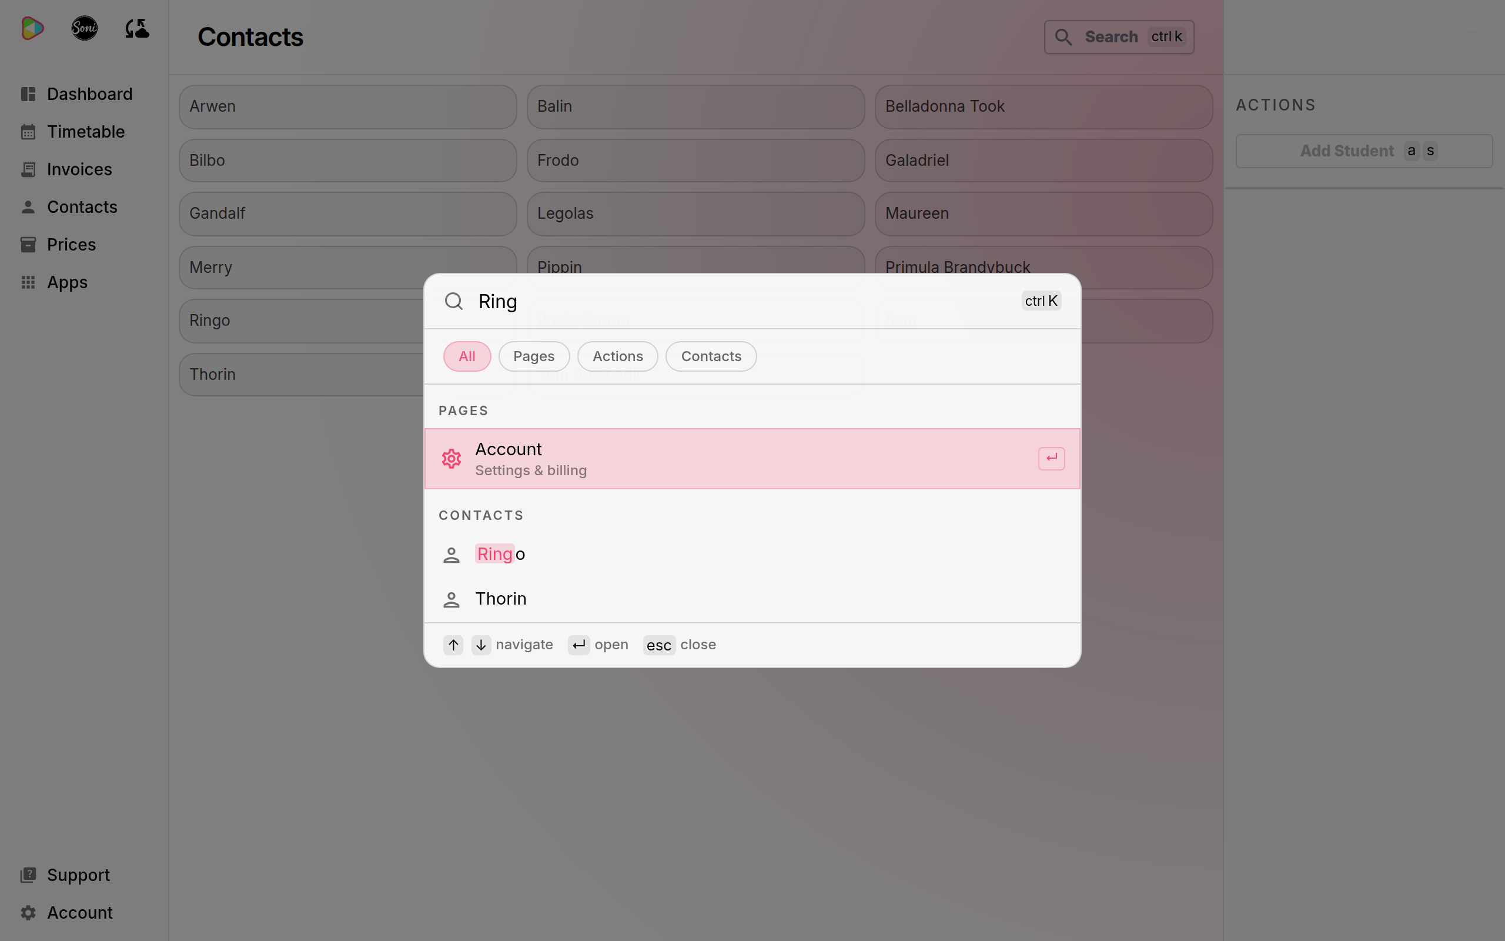Open the Ringo contact search result
1505x941 pixels.
coord(752,555)
